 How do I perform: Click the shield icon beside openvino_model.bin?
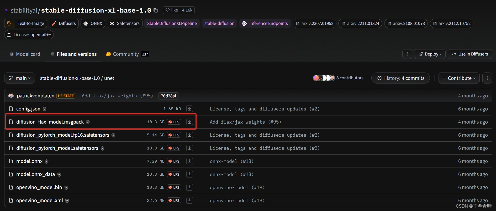click(66, 187)
